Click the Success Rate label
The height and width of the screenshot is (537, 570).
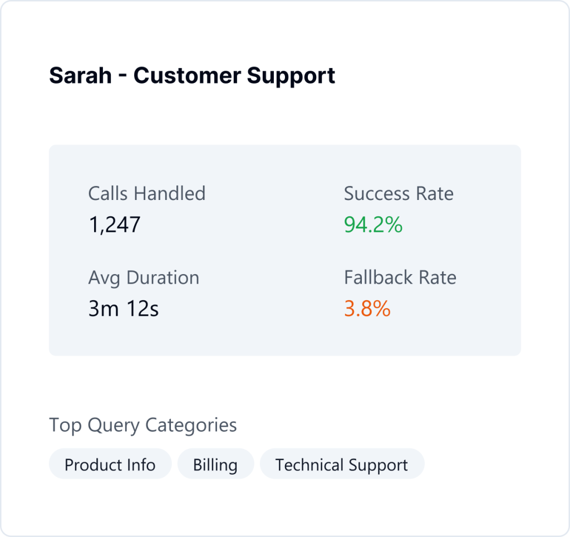(399, 193)
